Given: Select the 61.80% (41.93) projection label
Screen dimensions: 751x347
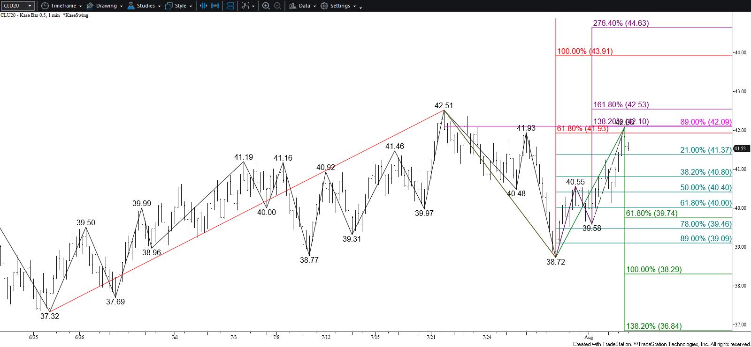Looking at the screenshot, I should 582,128.
